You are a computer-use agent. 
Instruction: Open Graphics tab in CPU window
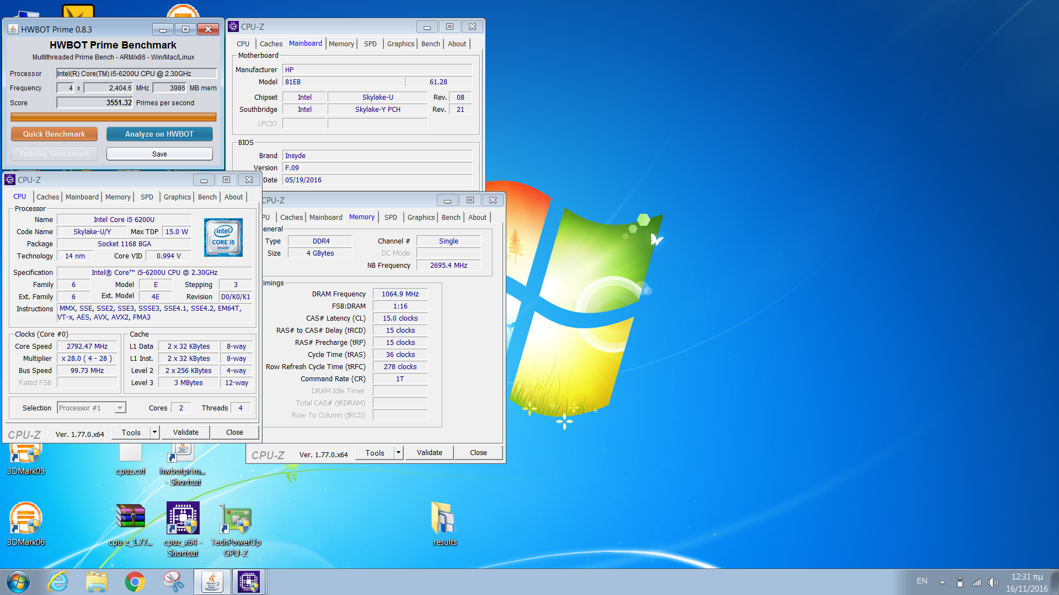pyautogui.click(x=177, y=197)
